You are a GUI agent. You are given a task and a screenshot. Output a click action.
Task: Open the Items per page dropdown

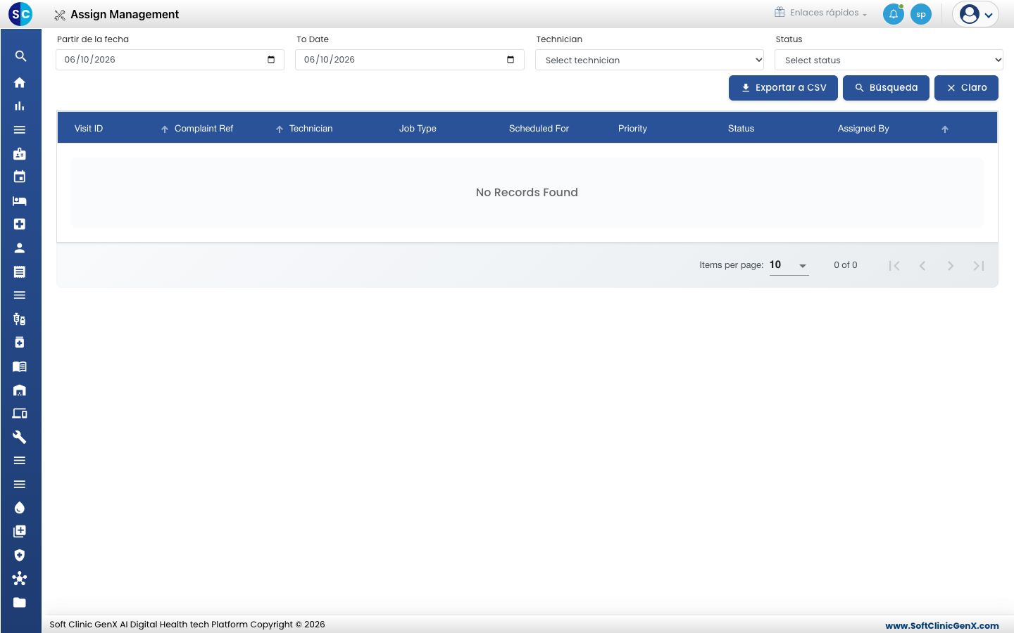coord(789,265)
